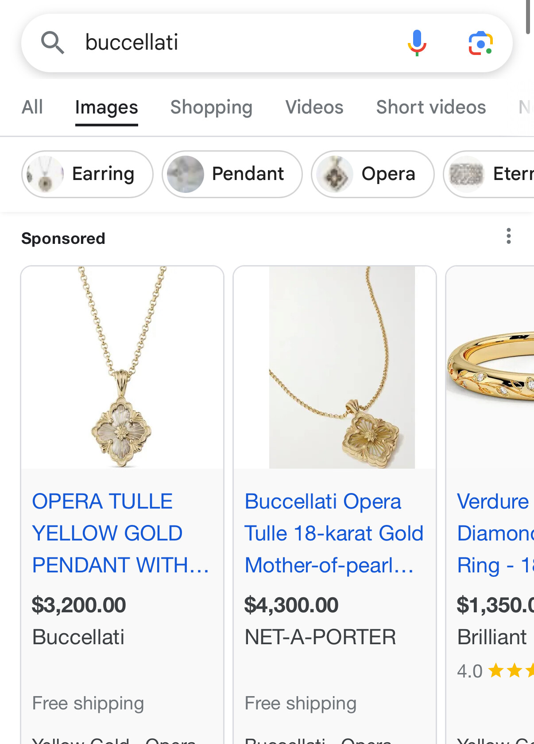Open the sponsored ads three-dot menu
This screenshot has width=534, height=744.
509,236
